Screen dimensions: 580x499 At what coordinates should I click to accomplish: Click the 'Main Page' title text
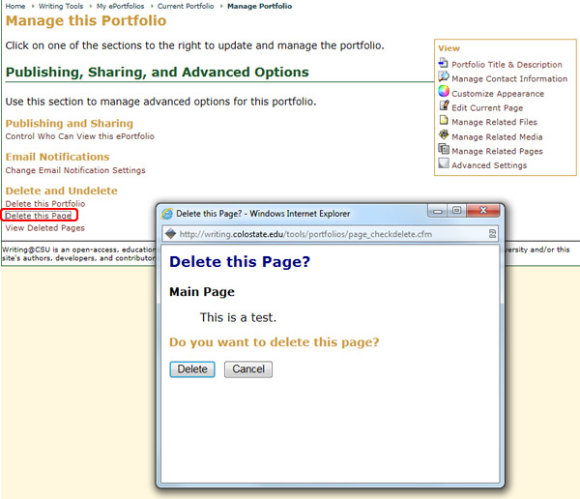[x=202, y=292]
